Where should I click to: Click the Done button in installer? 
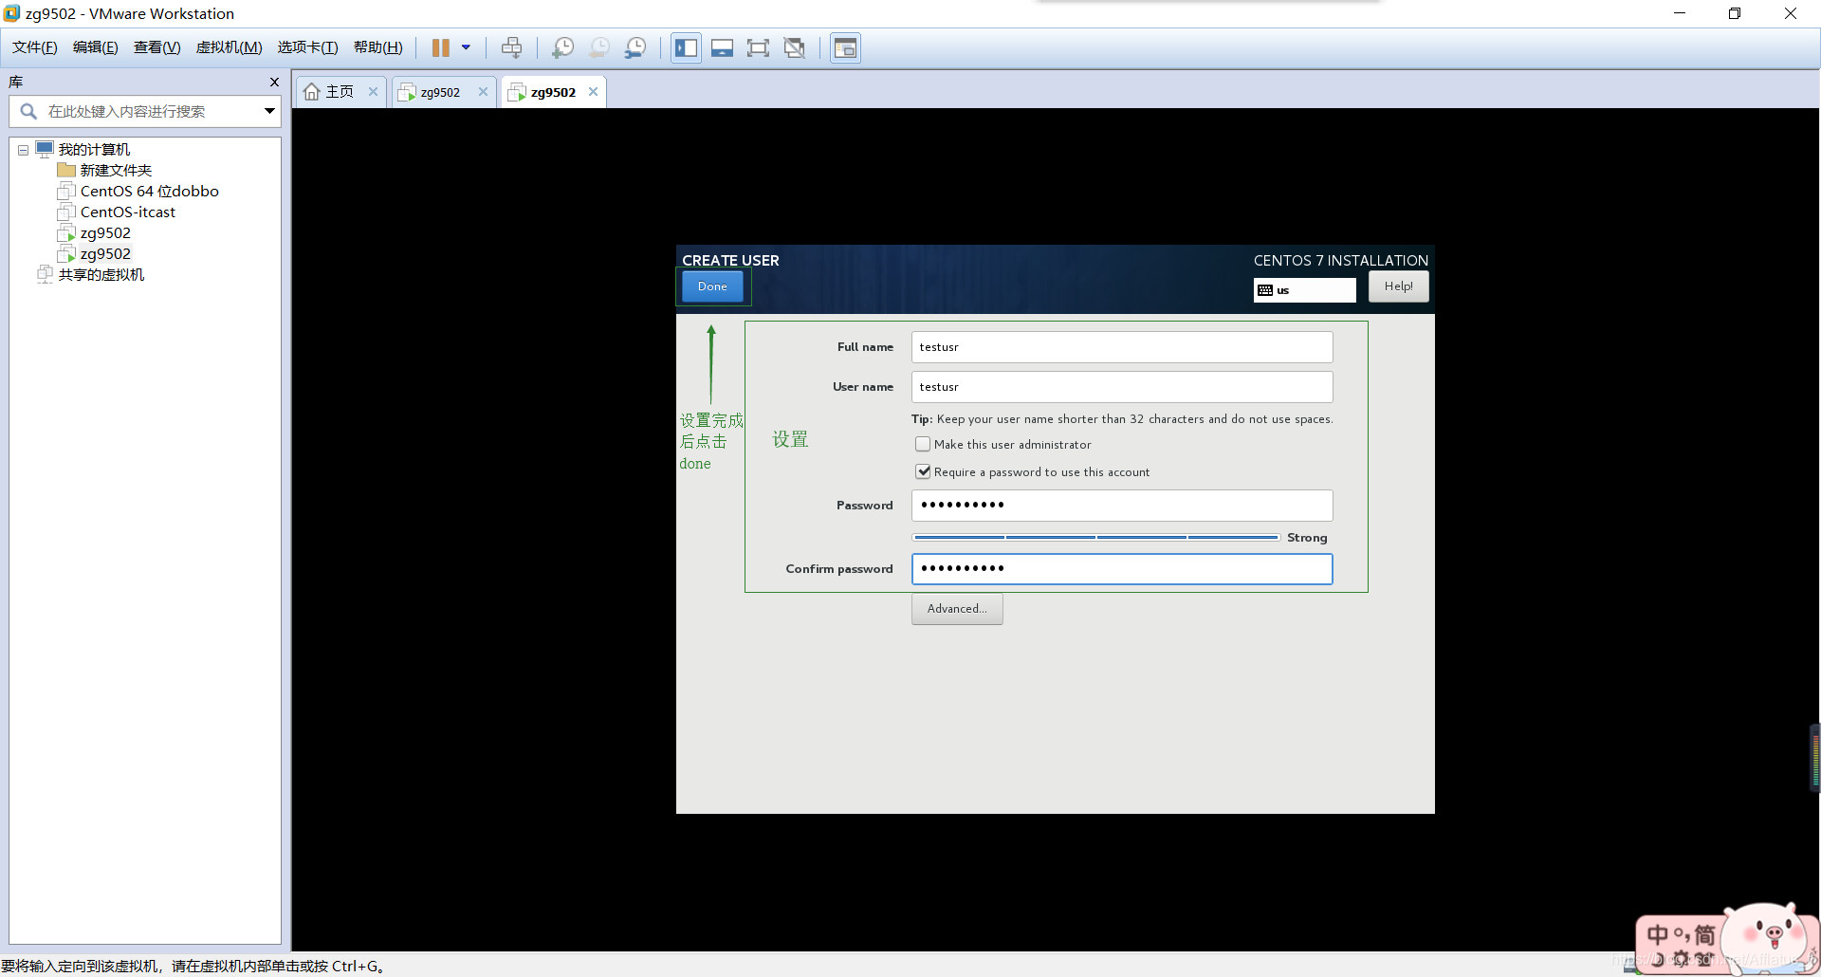tap(712, 286)
